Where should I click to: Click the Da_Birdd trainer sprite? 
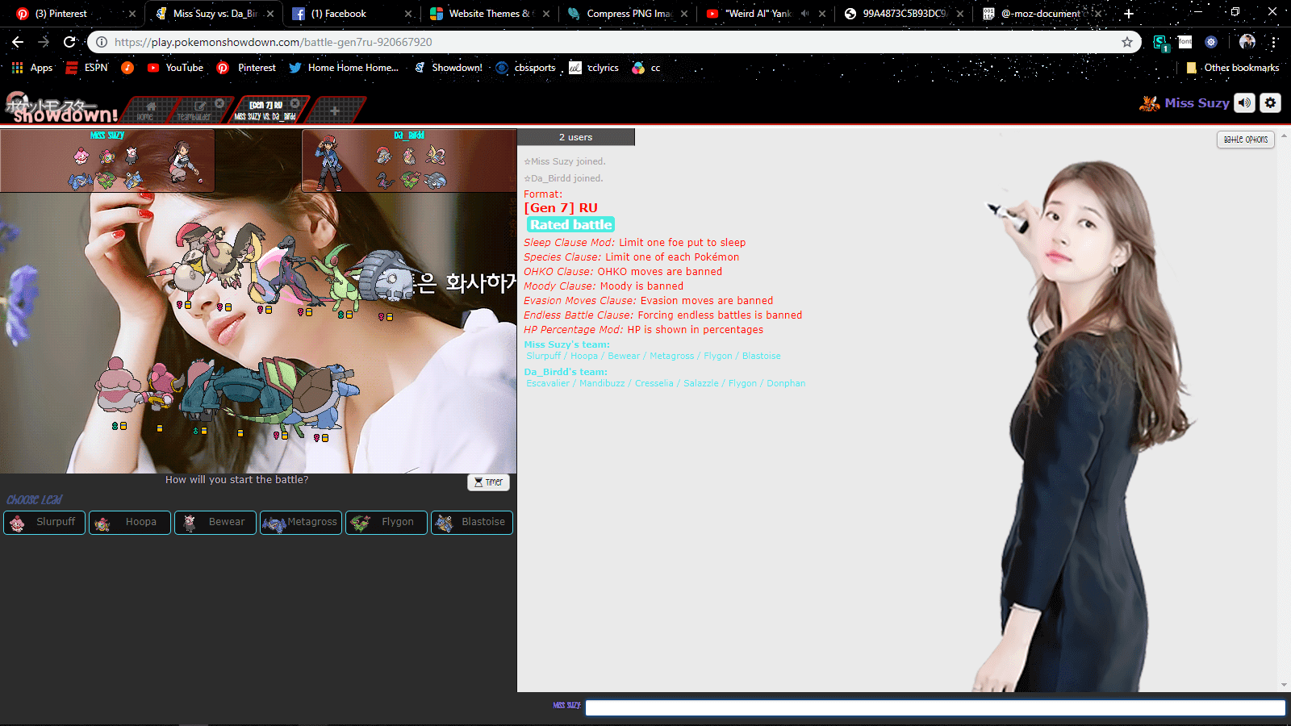(328, 163)
